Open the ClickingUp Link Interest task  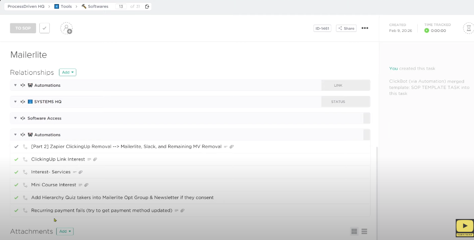pos(58,159)
